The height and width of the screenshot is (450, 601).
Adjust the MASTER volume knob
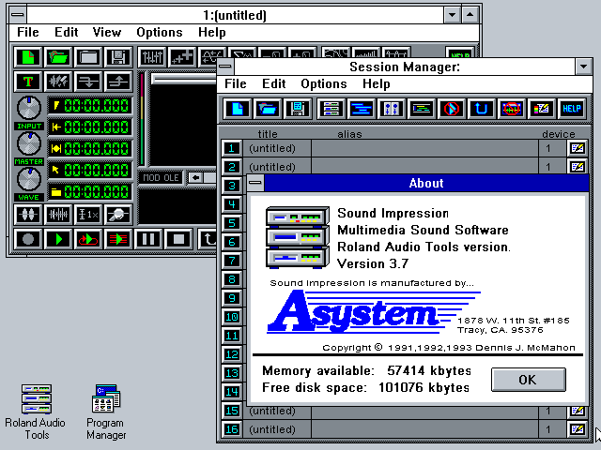point(29,143)
